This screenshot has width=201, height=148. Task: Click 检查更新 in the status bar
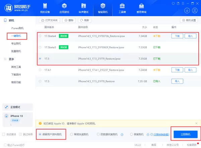click(x=192, y=145)
